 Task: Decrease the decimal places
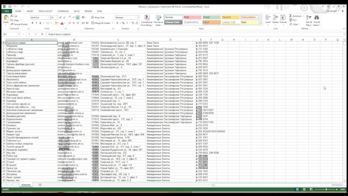(x=136, y=23)
